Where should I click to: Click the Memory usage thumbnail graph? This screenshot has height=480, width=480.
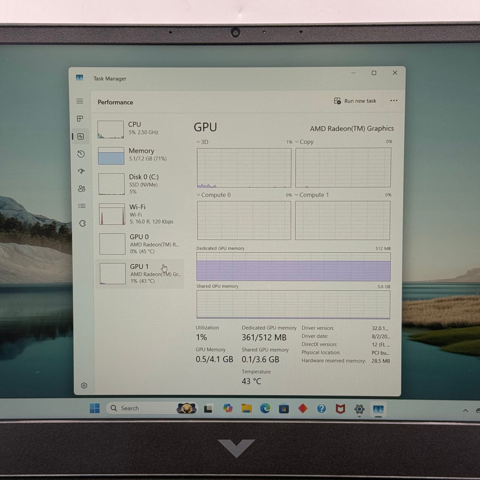pos(111,156)
